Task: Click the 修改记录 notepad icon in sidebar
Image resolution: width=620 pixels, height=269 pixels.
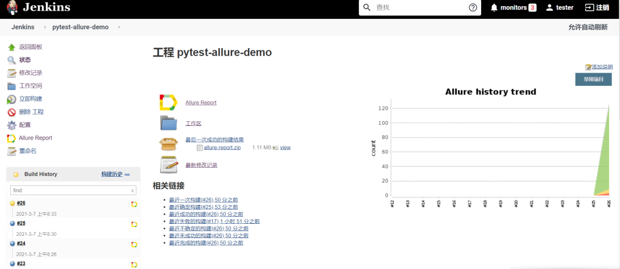Action: click(11, 73)
